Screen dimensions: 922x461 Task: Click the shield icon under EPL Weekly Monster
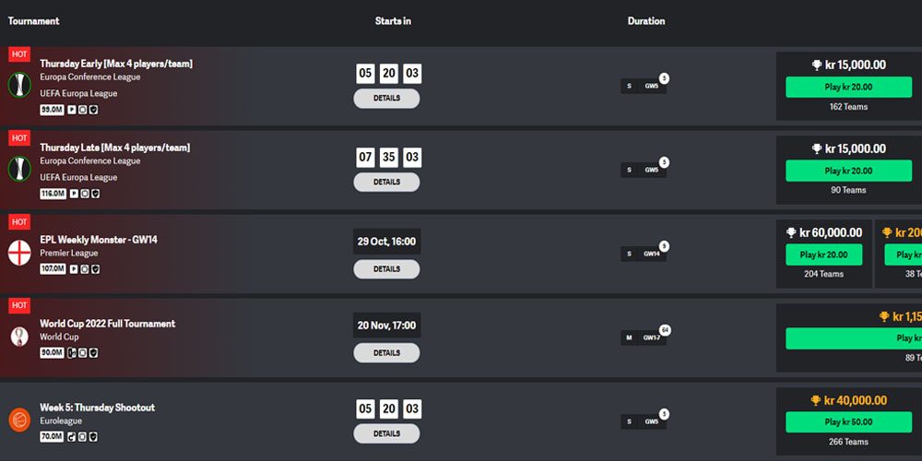point(95,269)
